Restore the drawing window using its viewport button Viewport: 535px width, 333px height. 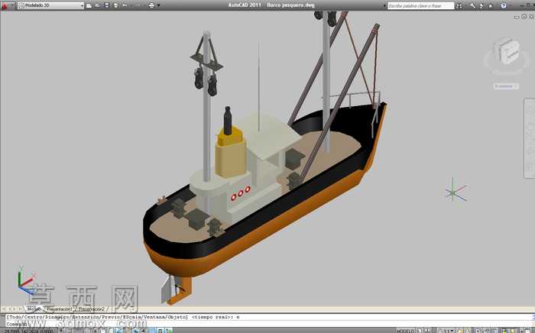(524, 17)
